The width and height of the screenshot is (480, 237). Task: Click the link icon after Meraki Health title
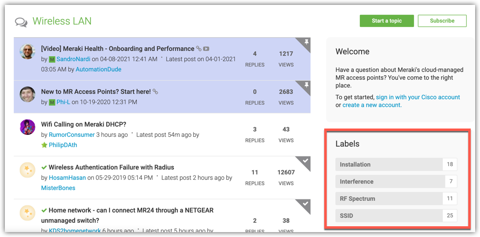(199, 48)
